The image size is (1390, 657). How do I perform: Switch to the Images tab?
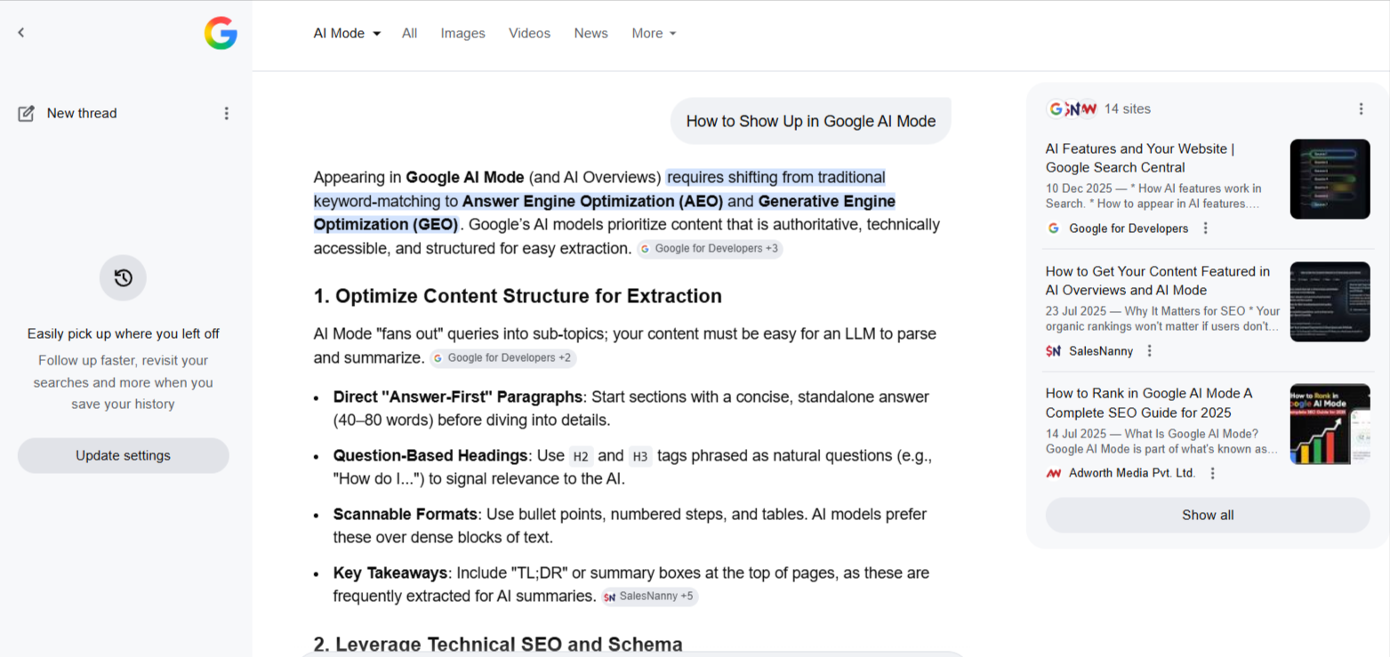coord(462,34)
